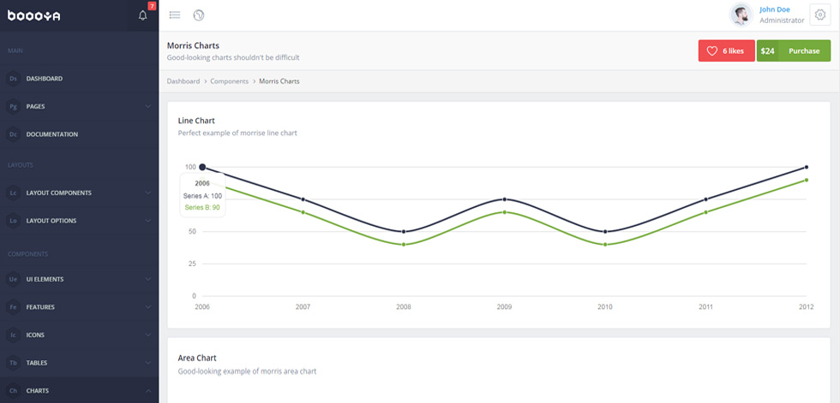Expand the Pages menu chevron

click(x=148, y=106)
